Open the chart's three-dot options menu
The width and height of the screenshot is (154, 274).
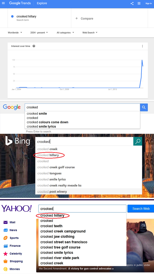point(142,46)
